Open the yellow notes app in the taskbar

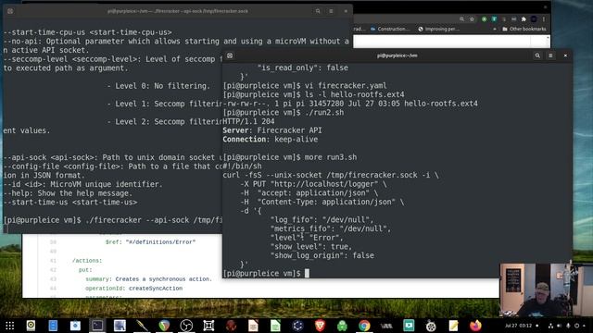[x=453, y=326]
